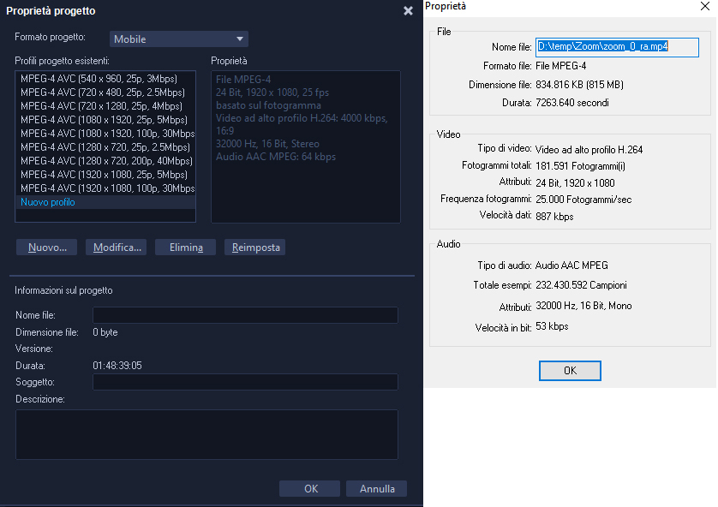Click the Elimina button
The height and width of the screenshot is (507, 718).
pos(185,248)
